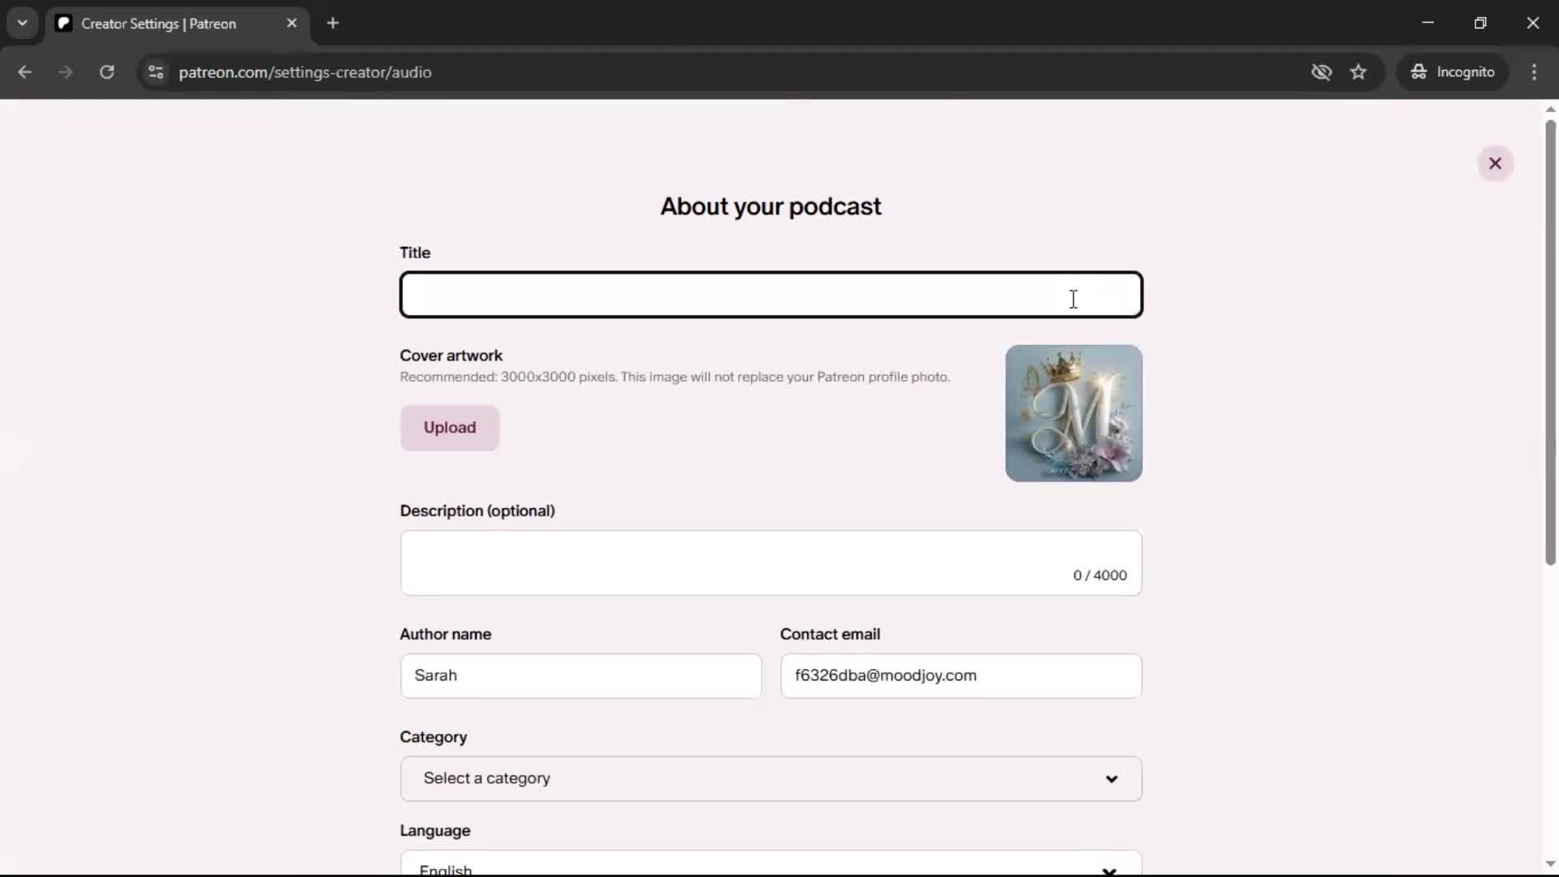Viewport: 1559px width, 877px height.
Task: Edit the Author name field with Sarah
Action: point(581,676)
